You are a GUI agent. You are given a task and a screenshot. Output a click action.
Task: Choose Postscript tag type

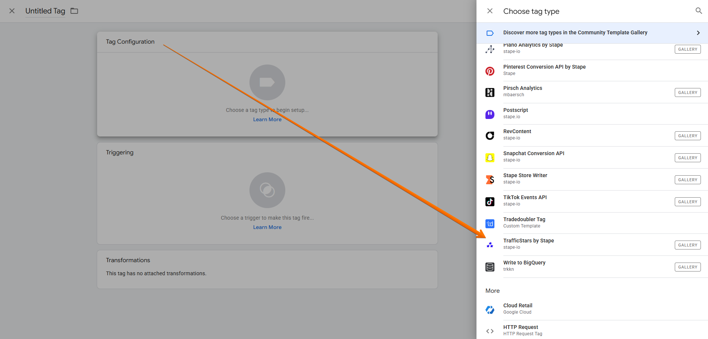pos(592,113)
